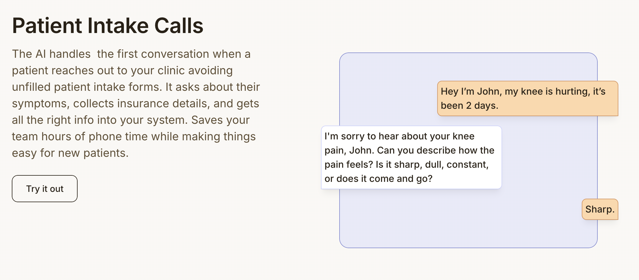Click "easy for new patients." text
Image resolution: width=639 pixels, height=280 pixels.
pos(70,153)
